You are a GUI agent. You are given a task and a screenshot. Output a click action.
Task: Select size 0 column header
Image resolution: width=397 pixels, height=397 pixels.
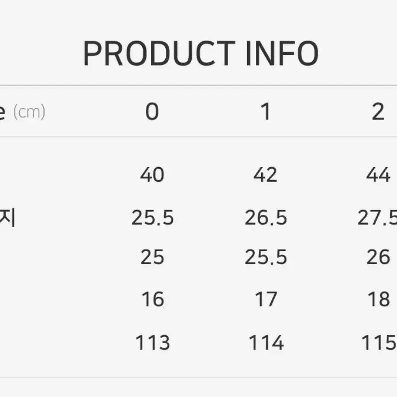tap(152, 112)
